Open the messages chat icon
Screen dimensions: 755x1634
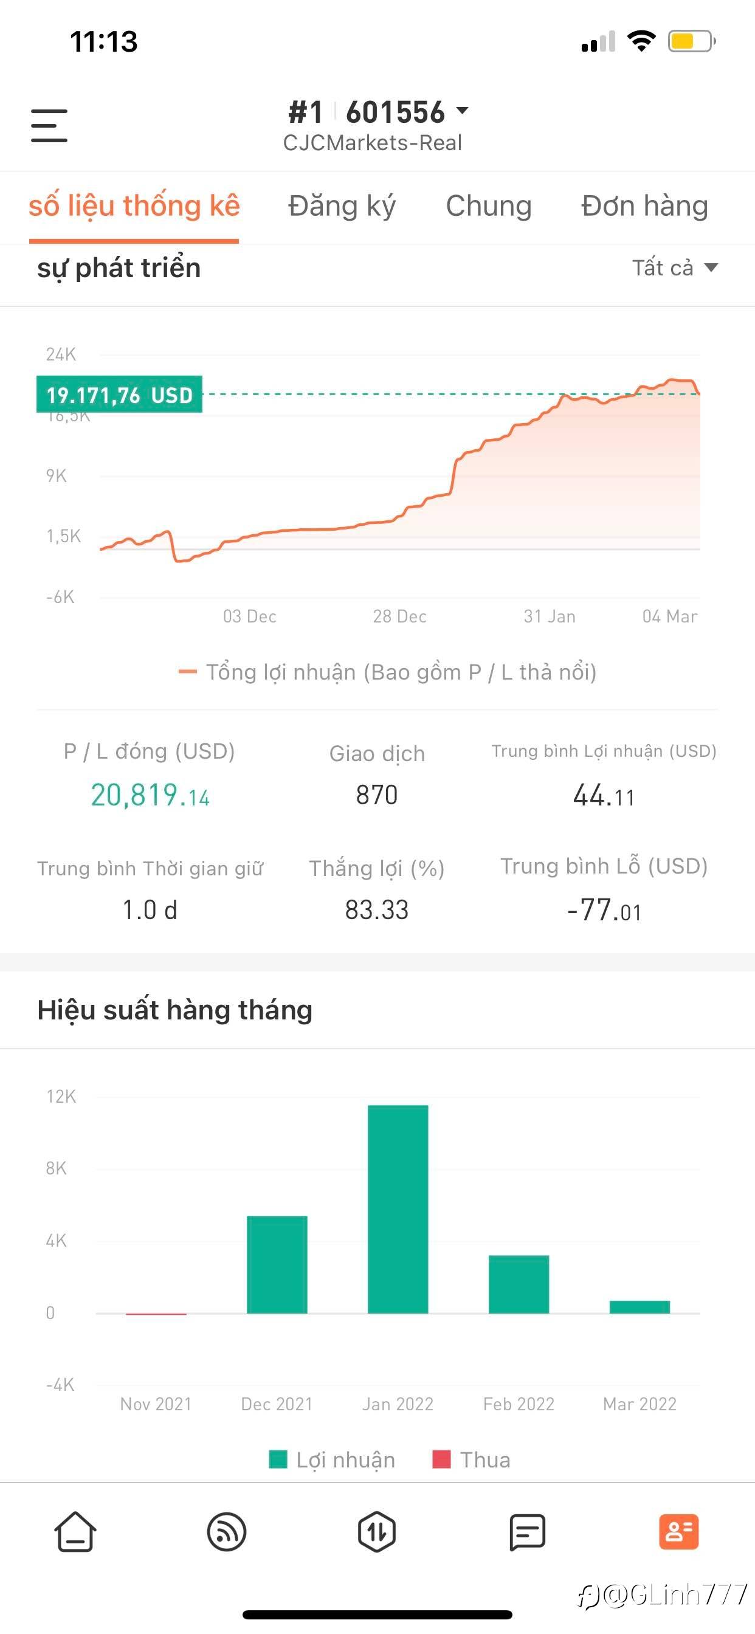click(527, 1531)
